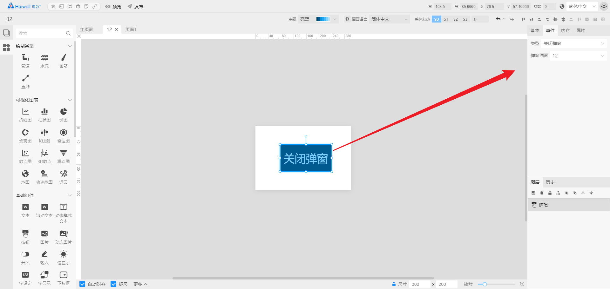Image resolution: width=610 pixels, height=289 pixels.
Task: Add a 动态样式文本 component
Action: point(64,213)
